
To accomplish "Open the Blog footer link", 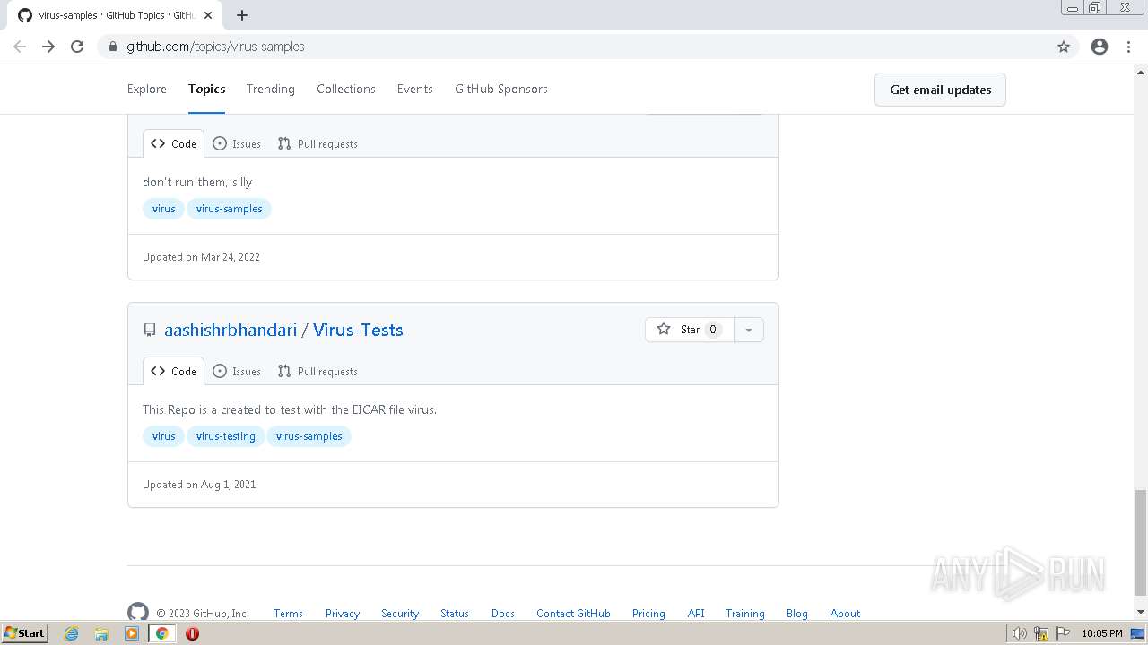I will pos(797,614).
